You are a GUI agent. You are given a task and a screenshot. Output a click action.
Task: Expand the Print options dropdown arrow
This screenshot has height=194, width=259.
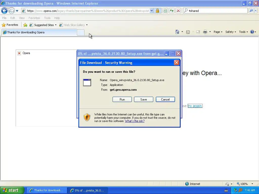[210, 32]
